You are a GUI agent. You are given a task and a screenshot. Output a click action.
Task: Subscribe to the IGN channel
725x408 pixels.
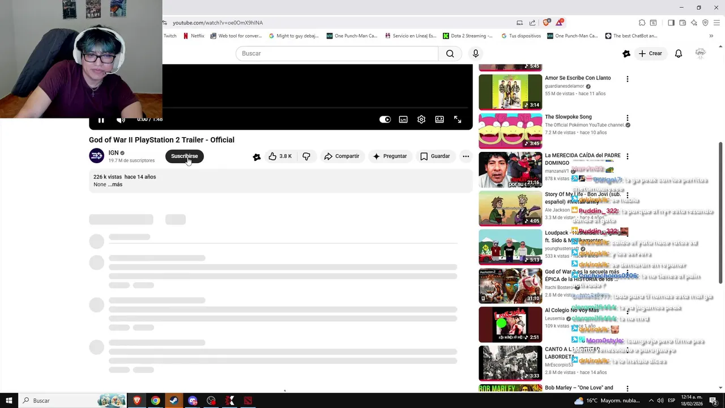(x=185, y=156)
